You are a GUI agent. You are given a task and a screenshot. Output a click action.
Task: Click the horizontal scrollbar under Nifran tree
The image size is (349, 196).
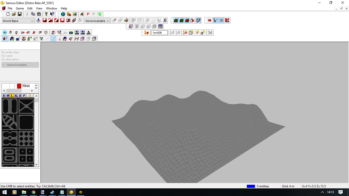click(x=18, y=91)
